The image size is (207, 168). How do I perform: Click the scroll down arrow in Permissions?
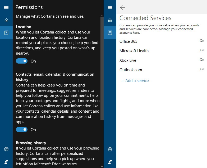(102, 167)
